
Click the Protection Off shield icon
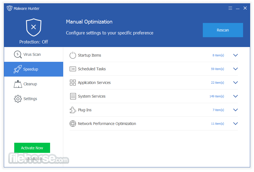pyautogui.click(x=34, y=27)
